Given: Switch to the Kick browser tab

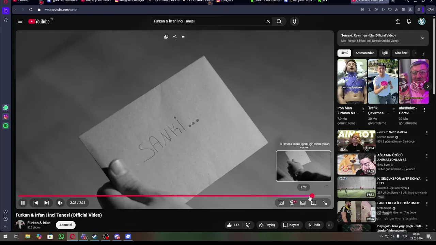Looking at the screenshot, I should [x=325, y=1].
